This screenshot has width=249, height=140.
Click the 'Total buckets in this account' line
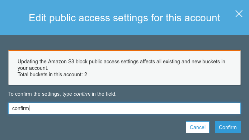click(52, 74)
